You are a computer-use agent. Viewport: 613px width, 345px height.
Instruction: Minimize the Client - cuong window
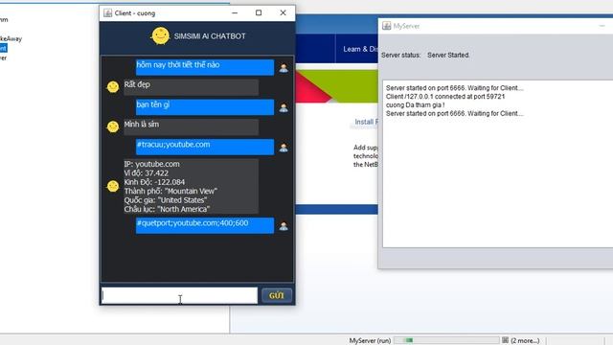point(235,12)
